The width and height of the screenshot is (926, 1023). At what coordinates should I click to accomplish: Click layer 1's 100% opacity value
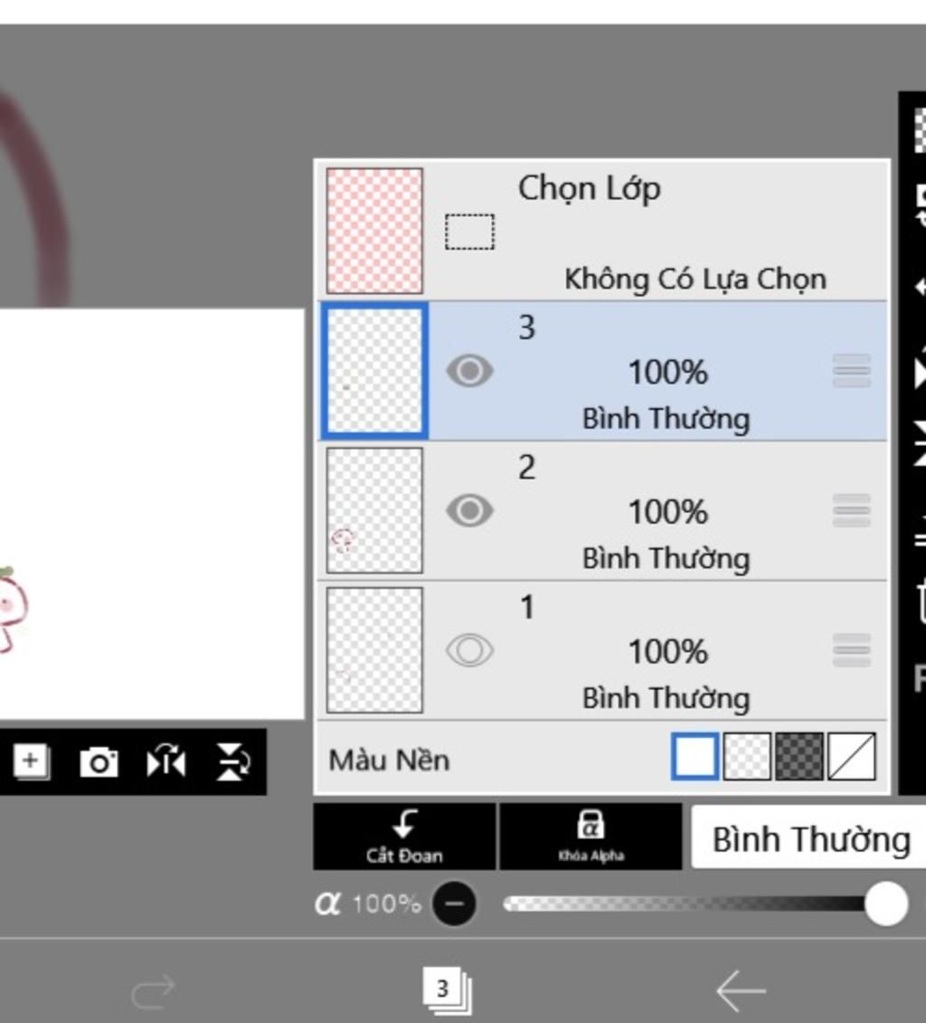pos(667,652)
